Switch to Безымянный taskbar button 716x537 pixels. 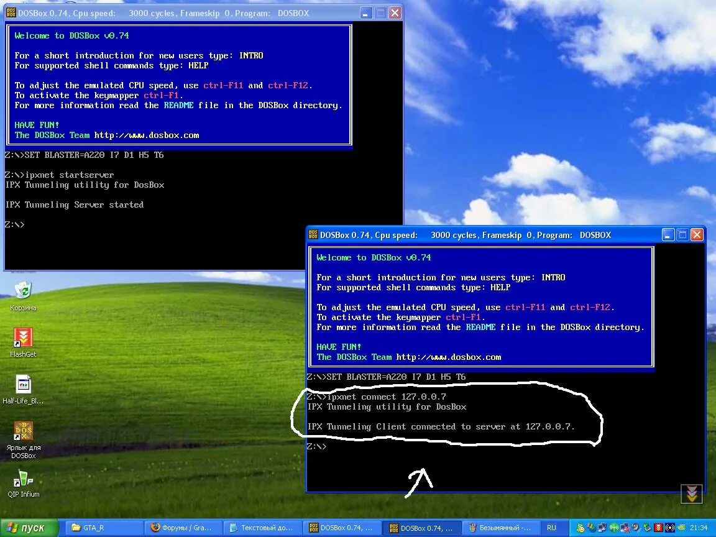coord(500,528)
